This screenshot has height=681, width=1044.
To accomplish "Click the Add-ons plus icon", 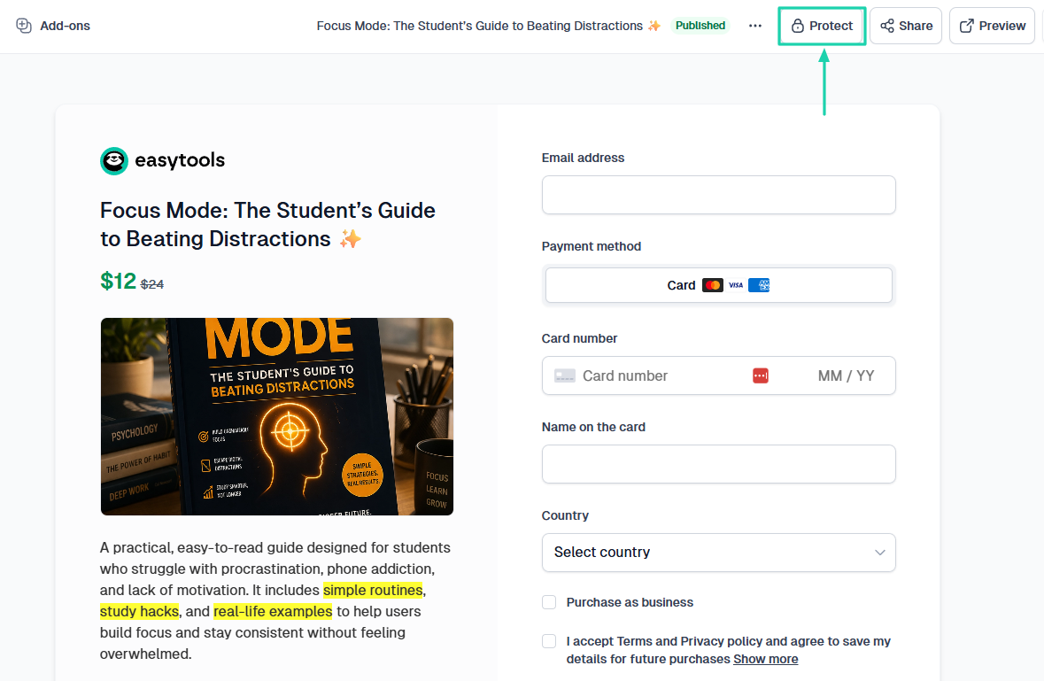I will click(24, 26).
